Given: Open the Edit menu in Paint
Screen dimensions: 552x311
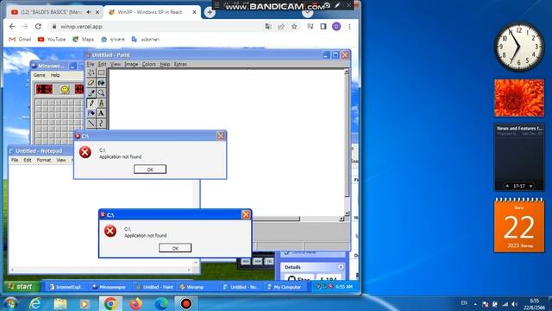Looking at the screenshot, I should (x=102, y=64).
